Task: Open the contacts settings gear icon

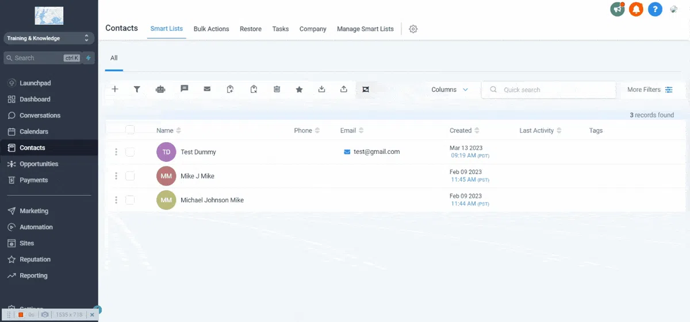Action: click(x=413, y=29)
